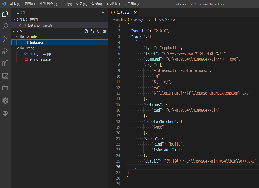Open the Explorer view in activity bar
This screenshot has width=259, height=188.
[5, 14]
